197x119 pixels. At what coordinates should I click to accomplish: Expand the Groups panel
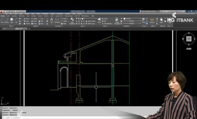[145, 26]
